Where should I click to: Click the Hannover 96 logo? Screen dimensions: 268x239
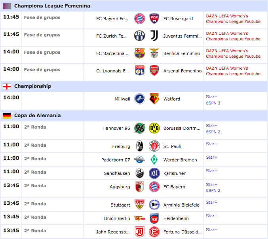tap(140, 128)
